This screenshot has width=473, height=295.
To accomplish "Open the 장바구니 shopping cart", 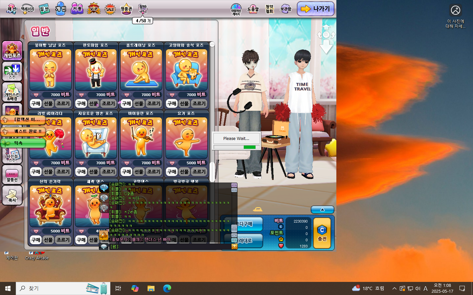I will pyautogui.click(x=143, y=9).
